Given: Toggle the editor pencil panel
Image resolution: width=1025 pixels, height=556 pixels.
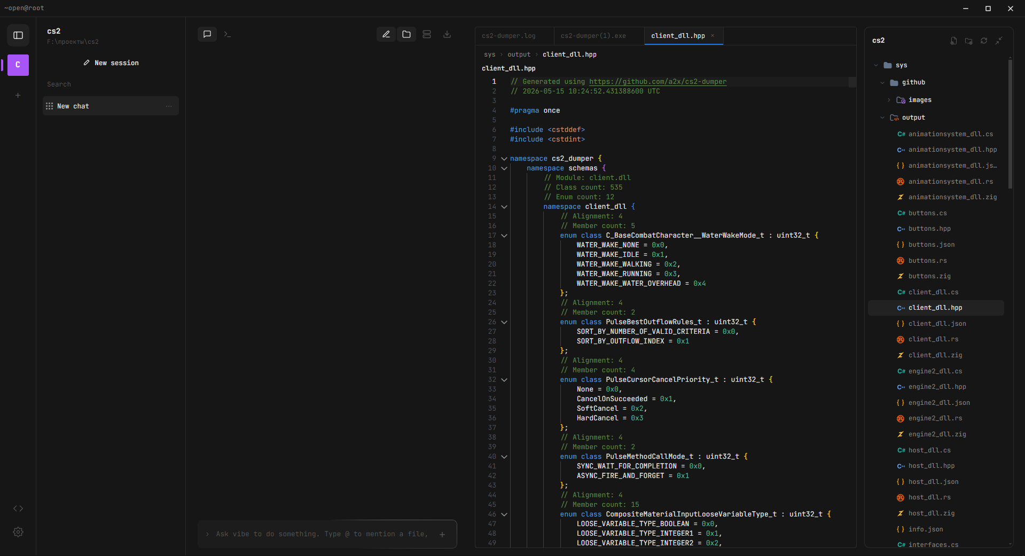Looking at the screenshot, I should 386,34.
